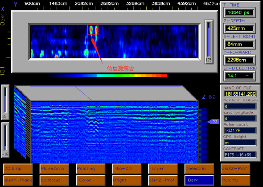The width and height of the screenshot is (263, 187).
Task: Adjust Contrast using the bottom button
Action: 54,180
